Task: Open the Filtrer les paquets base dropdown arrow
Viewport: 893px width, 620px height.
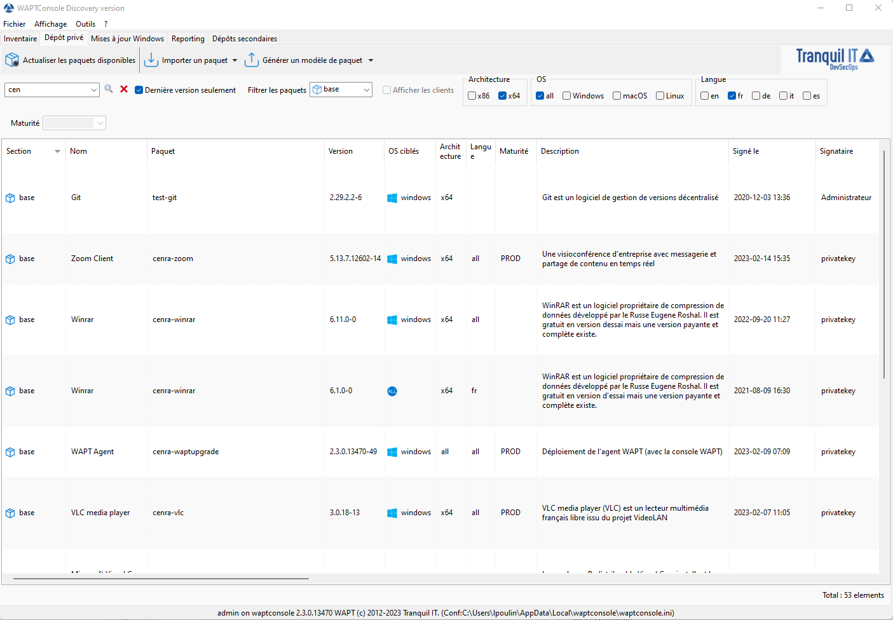Action: (367, 90)
